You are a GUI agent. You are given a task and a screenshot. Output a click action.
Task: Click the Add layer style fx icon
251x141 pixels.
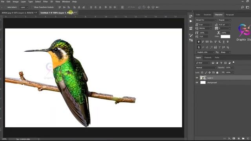229,138
